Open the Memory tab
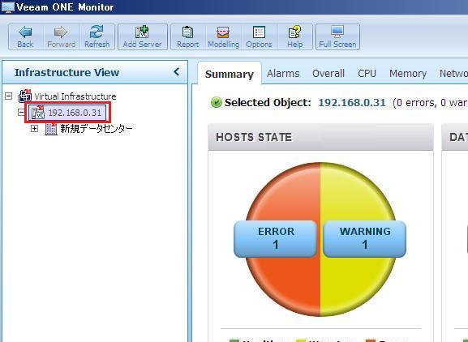468x342 pixels. point(408,74)
